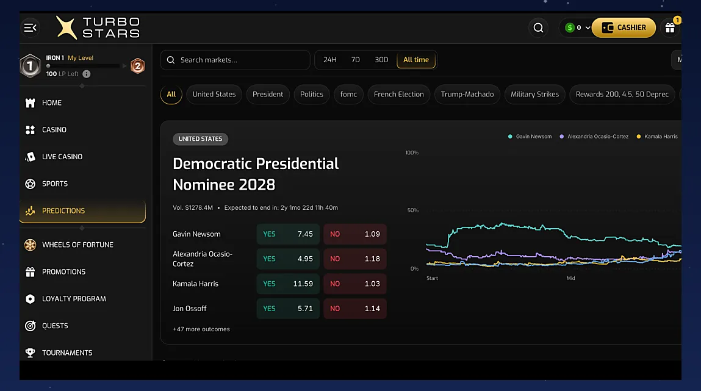The height and width of the screenshot is (391, 701).
Task: Select the All category filter
Action: click(x=171, y=95)
